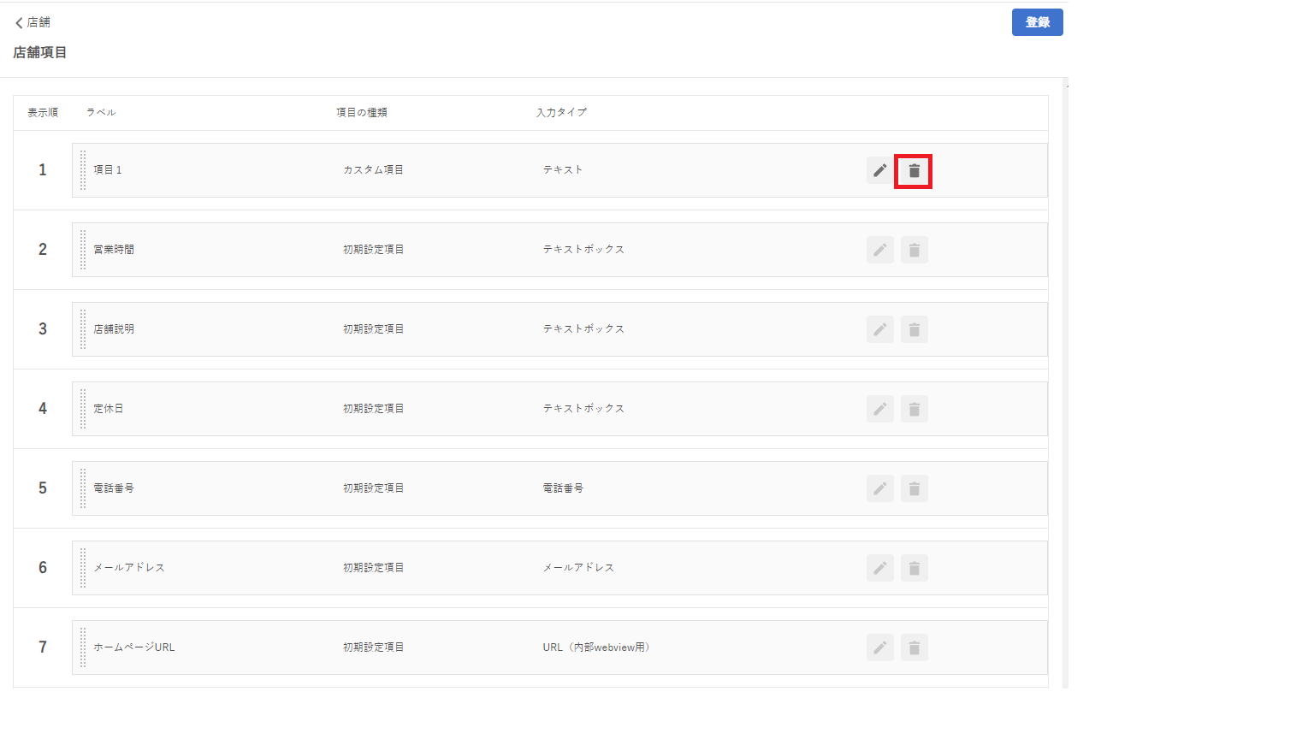The width and height of the screenshot is (1314, 739).
Task: Click trash icon in 定休日 row
Action: pos(914,409)
